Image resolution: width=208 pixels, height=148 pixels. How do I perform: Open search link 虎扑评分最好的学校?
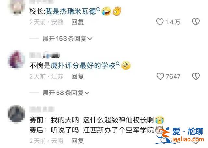coord(83,66)
